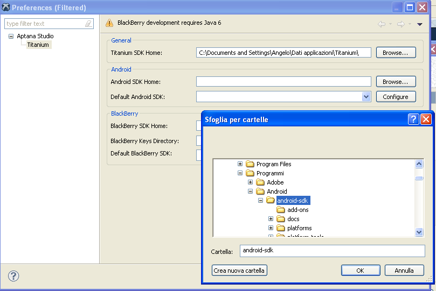Expand the Program Files folder
This screenshot has width=436, height=291.
240,164
